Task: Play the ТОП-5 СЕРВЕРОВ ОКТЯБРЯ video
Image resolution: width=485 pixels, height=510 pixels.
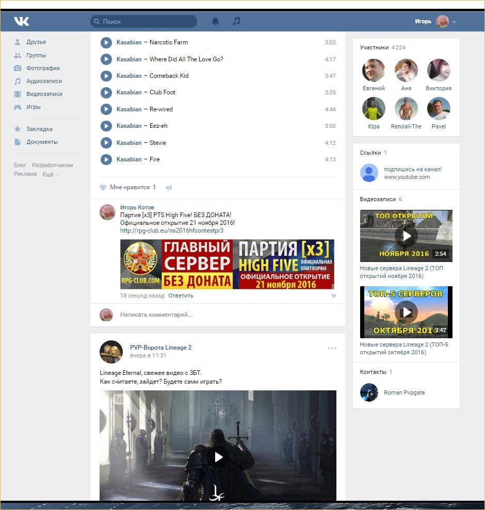Action: [x=406, y=312]
